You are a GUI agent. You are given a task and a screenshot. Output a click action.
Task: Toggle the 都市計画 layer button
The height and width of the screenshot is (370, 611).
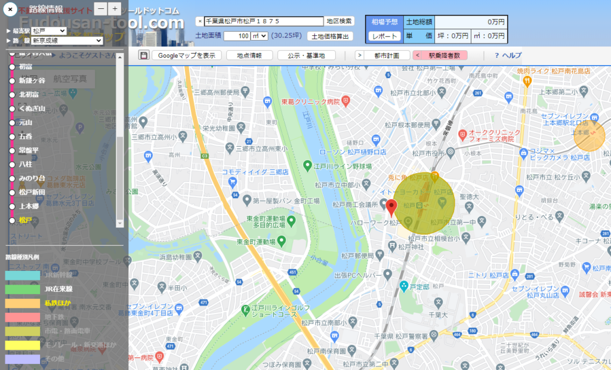[x=387, y=55]
